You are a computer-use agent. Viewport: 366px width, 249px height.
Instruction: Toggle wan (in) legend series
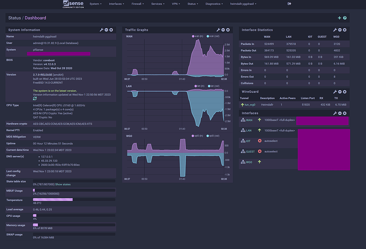(x=197, y=36)
